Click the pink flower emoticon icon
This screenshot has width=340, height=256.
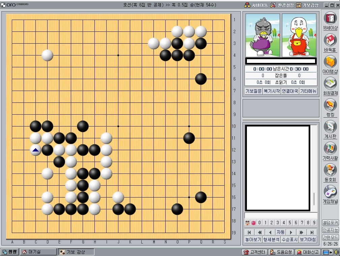pos(253,223)
